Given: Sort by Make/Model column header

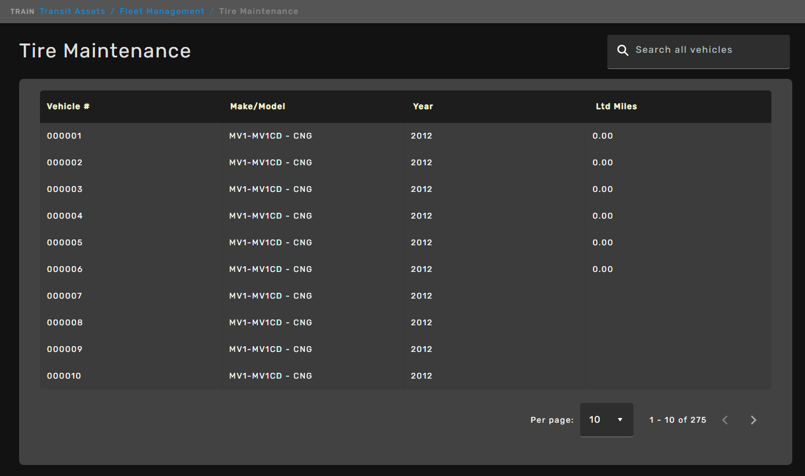Looking at the screenshot, I should 257,107.
